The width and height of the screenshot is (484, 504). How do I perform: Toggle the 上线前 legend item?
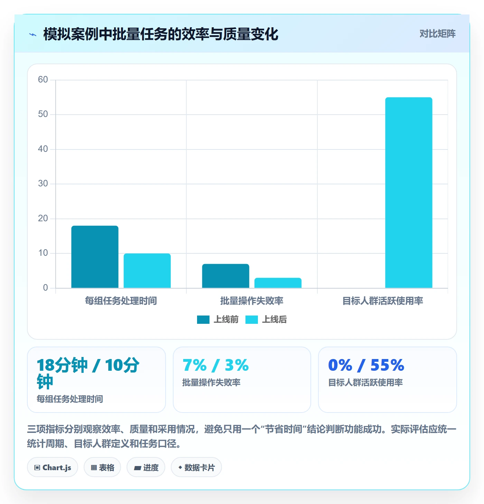[218, 320]
